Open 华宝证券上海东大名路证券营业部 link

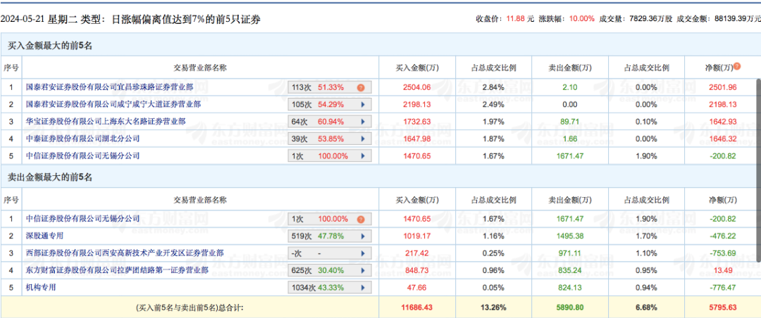105,121
